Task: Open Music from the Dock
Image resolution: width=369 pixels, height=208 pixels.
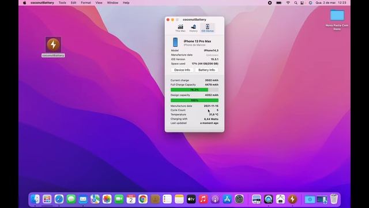Action: pyautogui.click(x=203, y=199)
